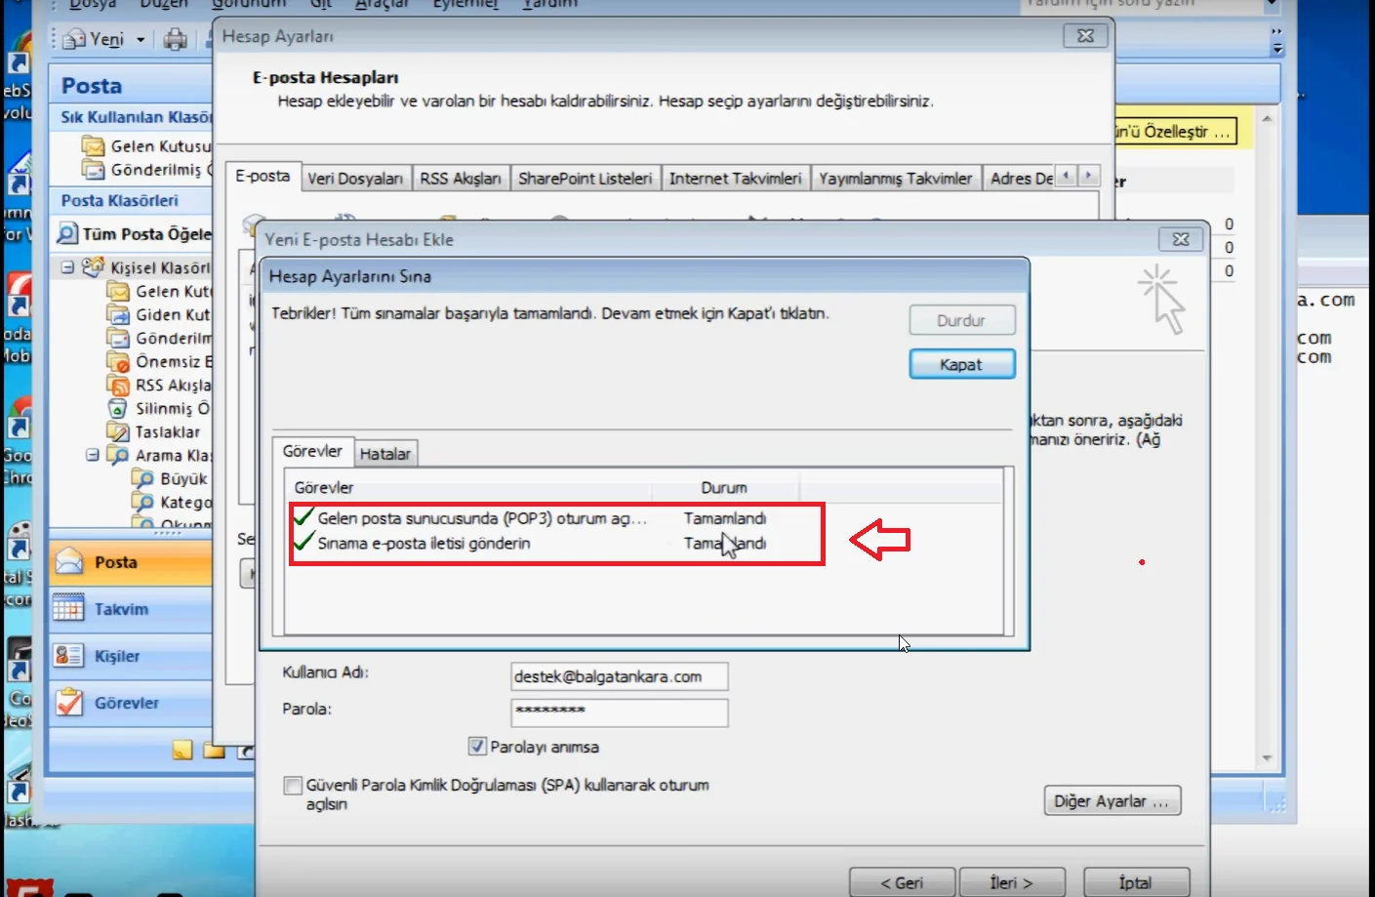Image resolution: width=1375 pixels, height=897 pixels.
Task: Open the Görevler navigation icon
Action: pyautogui.click(x=68, y=703)
